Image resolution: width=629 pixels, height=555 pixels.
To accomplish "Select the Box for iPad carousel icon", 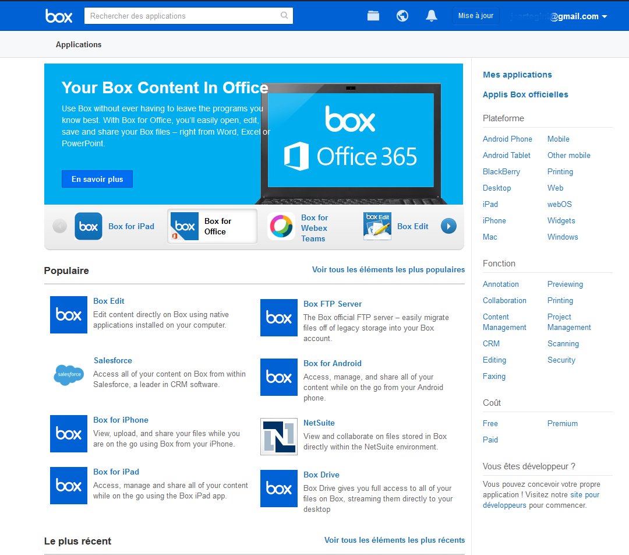I will tap(88, 226).
